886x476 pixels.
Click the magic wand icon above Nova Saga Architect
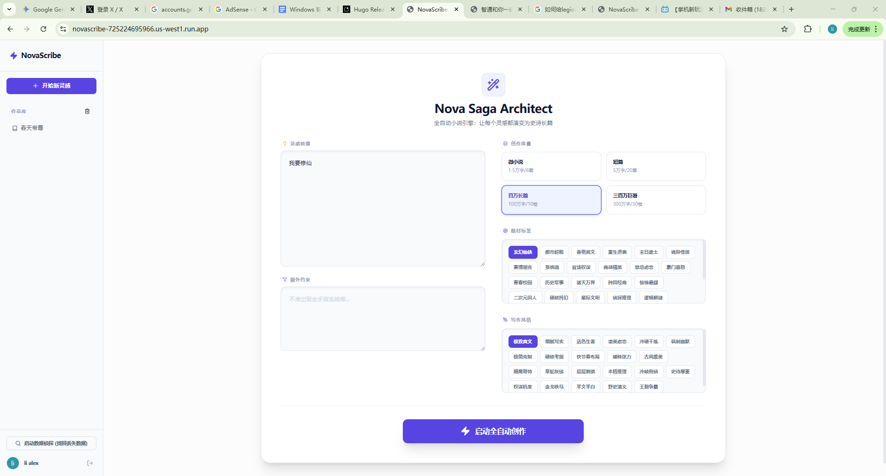point(493,84)
